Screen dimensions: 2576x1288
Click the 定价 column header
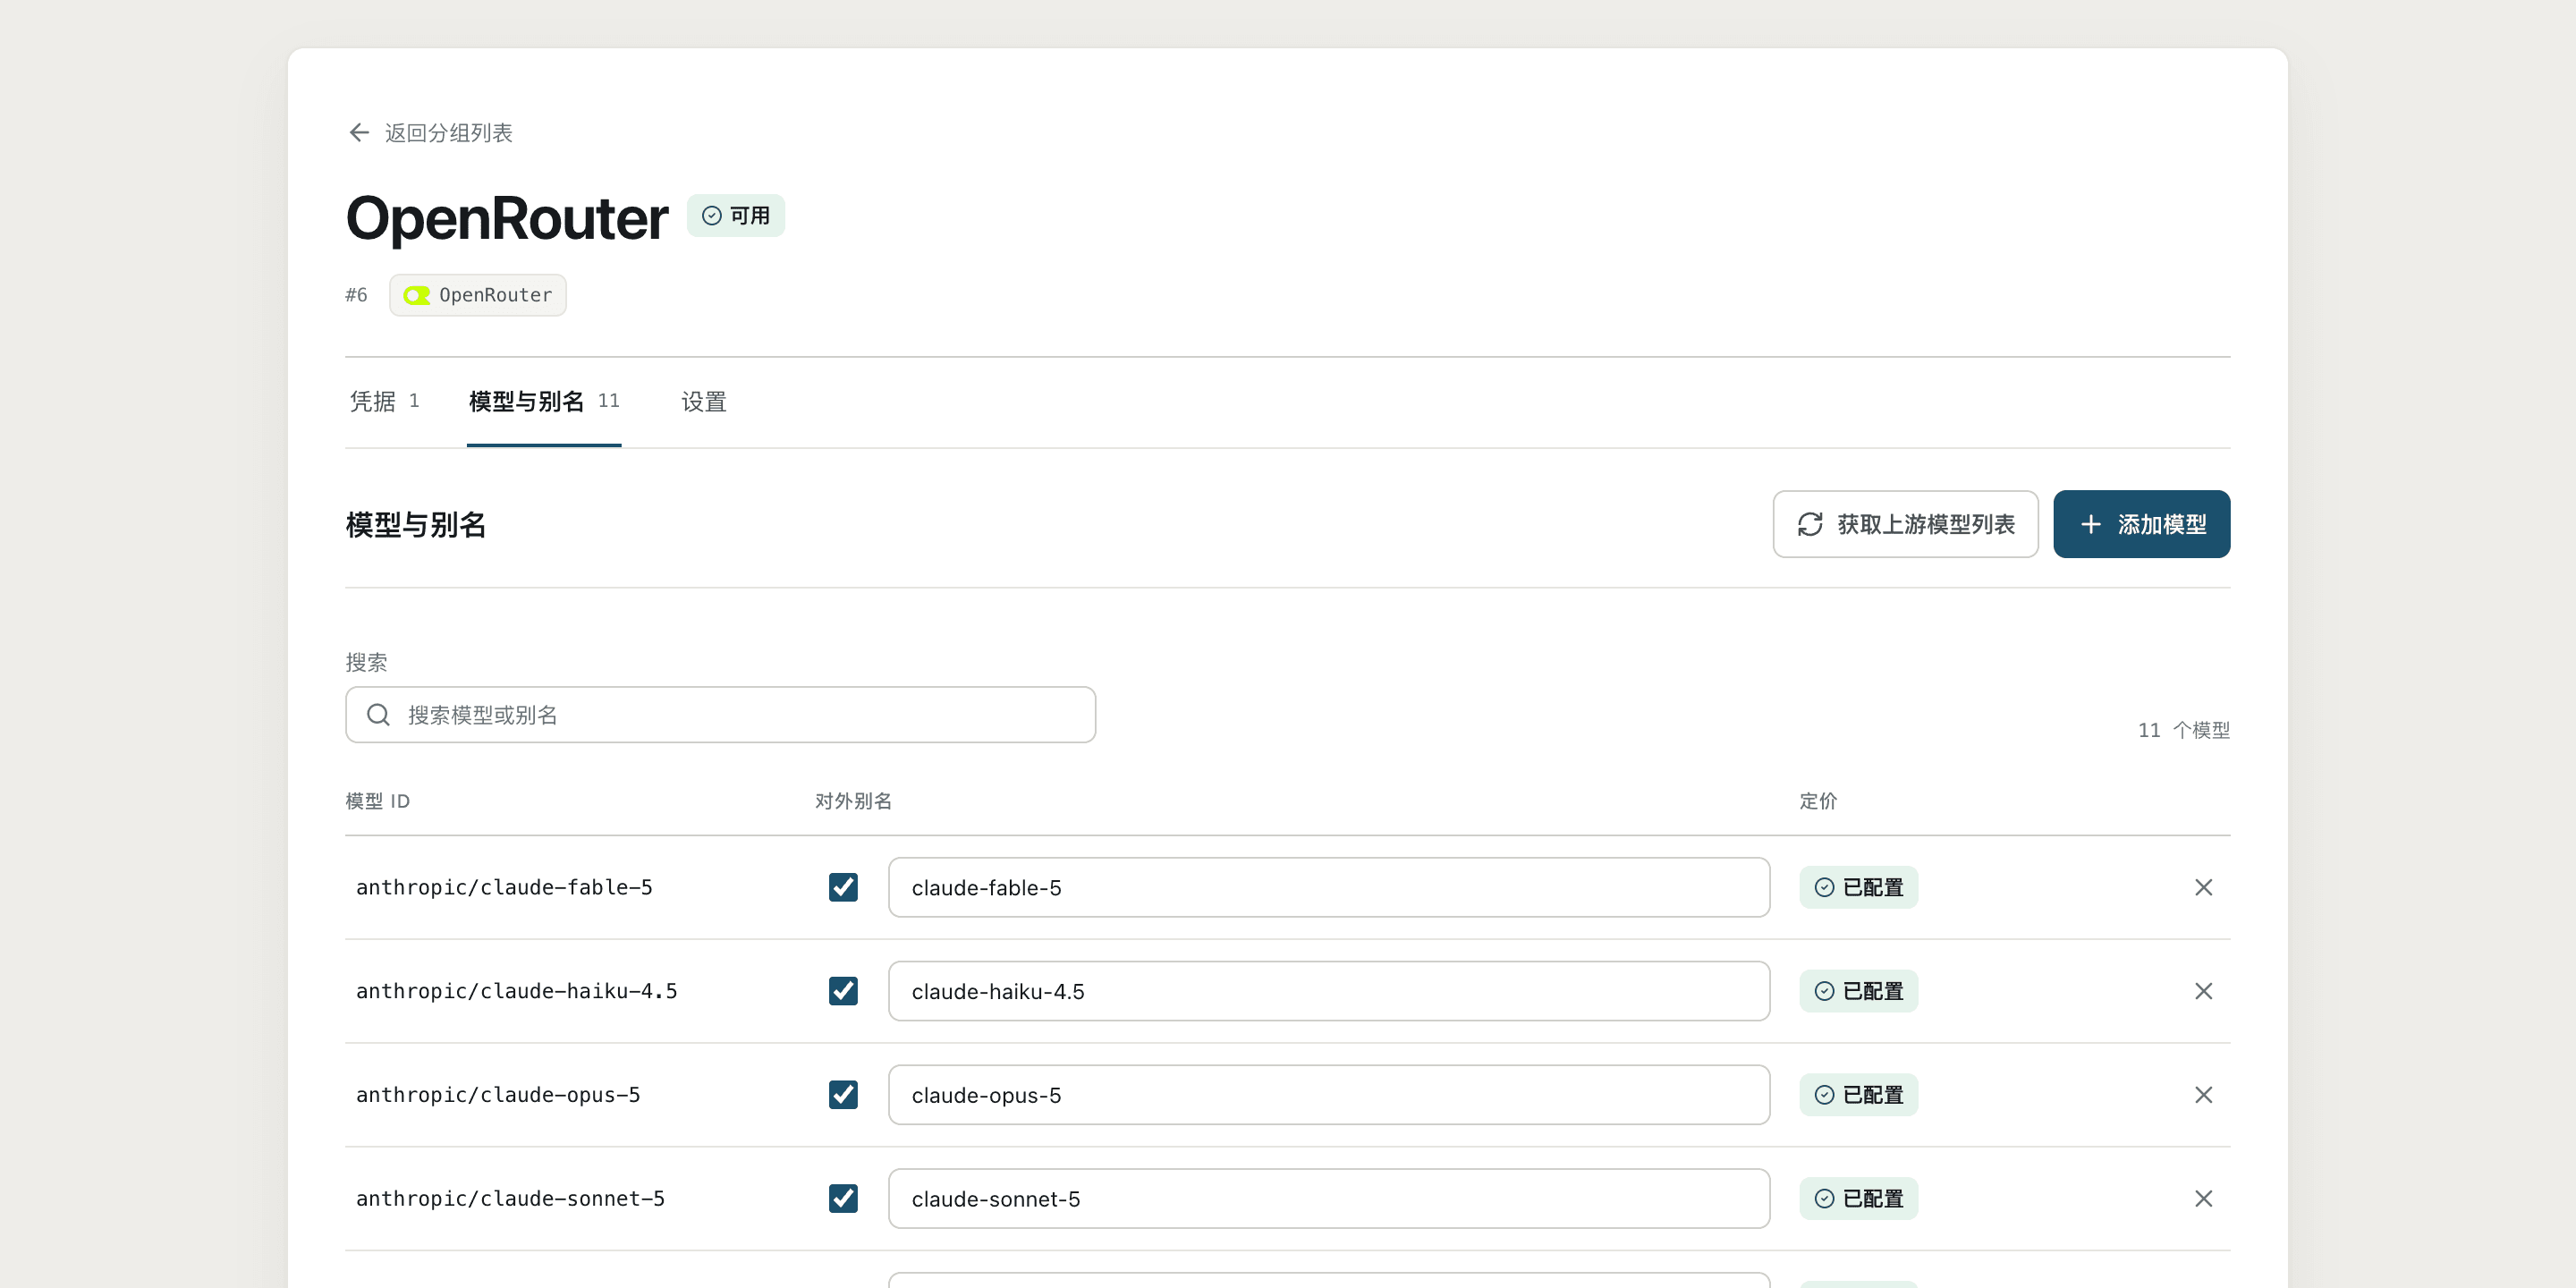tap(1818, 801)
